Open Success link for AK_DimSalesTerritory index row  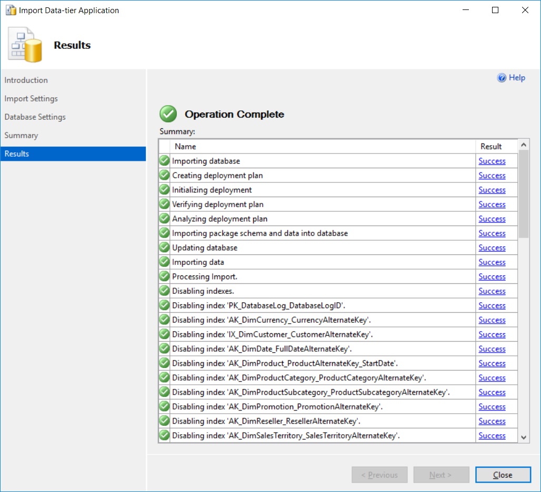click(492, 436)
